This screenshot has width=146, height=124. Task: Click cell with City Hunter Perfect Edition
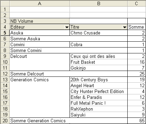(x=99, y=91)
